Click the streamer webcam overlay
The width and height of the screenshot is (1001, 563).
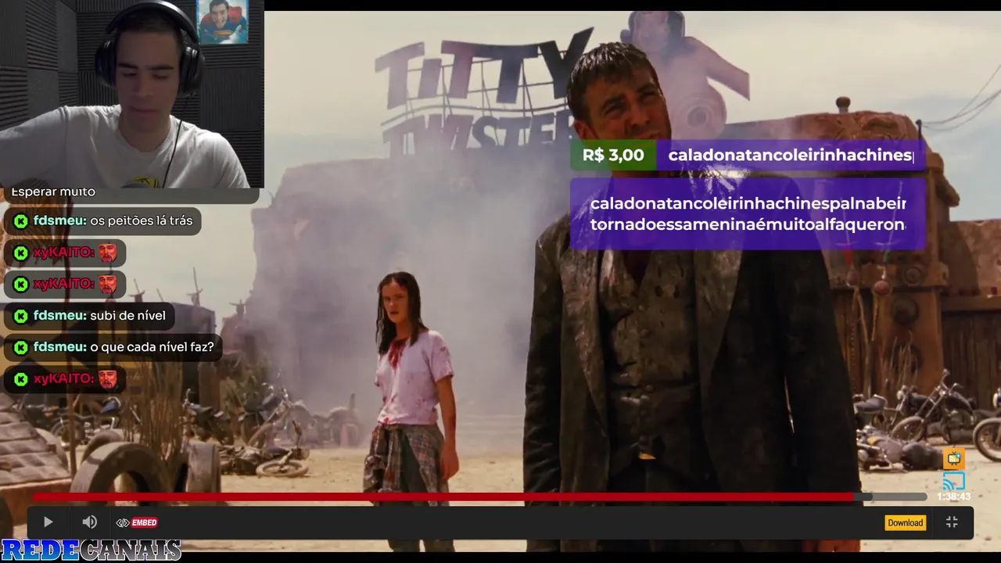(131, 94)
